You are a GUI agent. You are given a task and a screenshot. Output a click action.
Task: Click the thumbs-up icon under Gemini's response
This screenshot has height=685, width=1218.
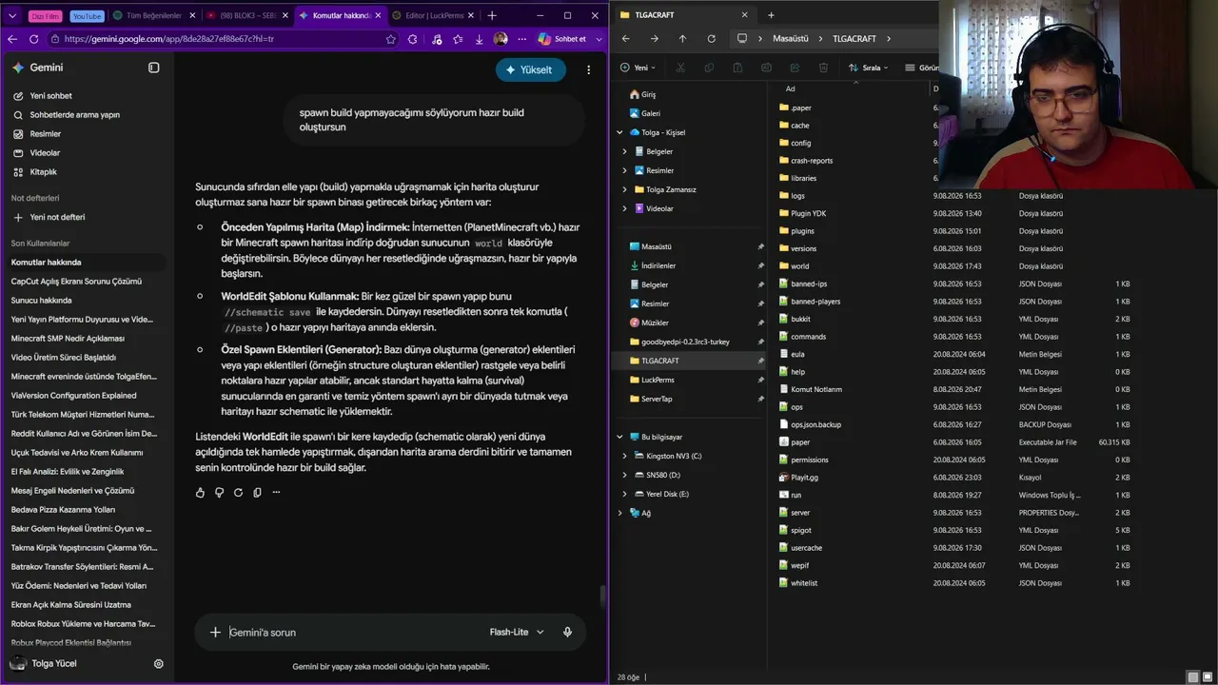point(200,493)
